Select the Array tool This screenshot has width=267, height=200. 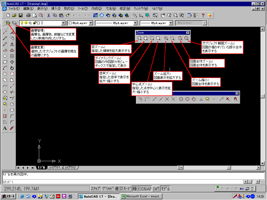click(12, 56)
